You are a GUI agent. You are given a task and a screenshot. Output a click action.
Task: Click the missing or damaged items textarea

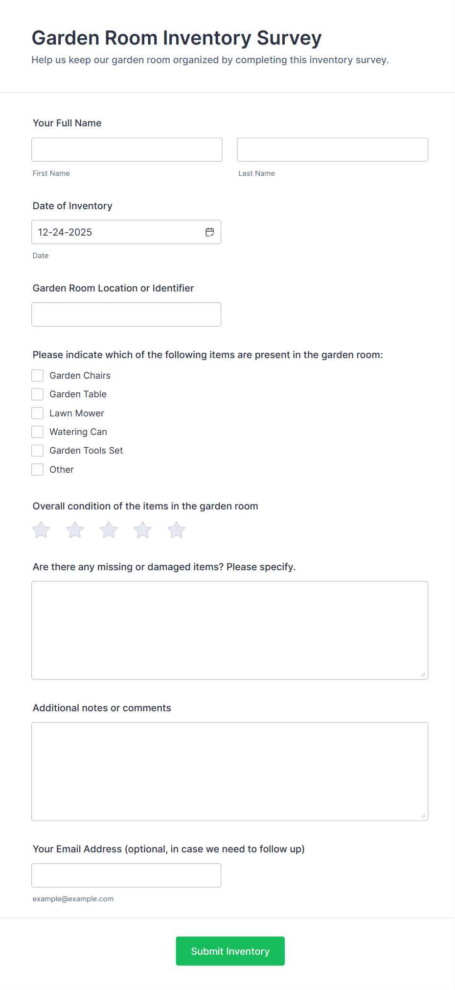tap(229, 630)
